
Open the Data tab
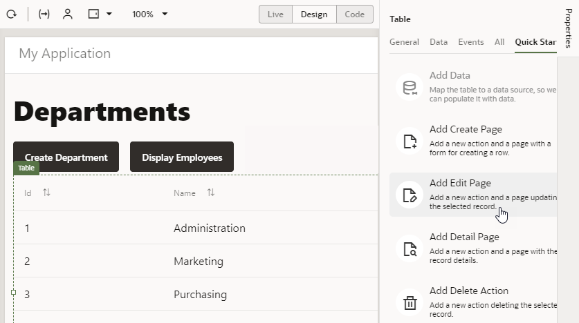[439, 42]
